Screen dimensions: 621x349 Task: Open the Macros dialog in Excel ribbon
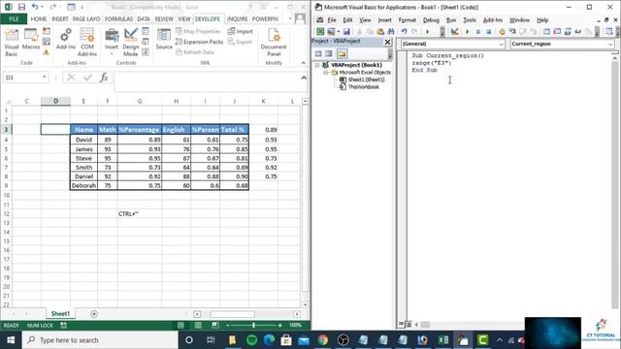(31, 40)
